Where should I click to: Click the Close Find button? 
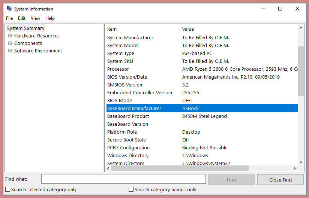click(280, 180)
